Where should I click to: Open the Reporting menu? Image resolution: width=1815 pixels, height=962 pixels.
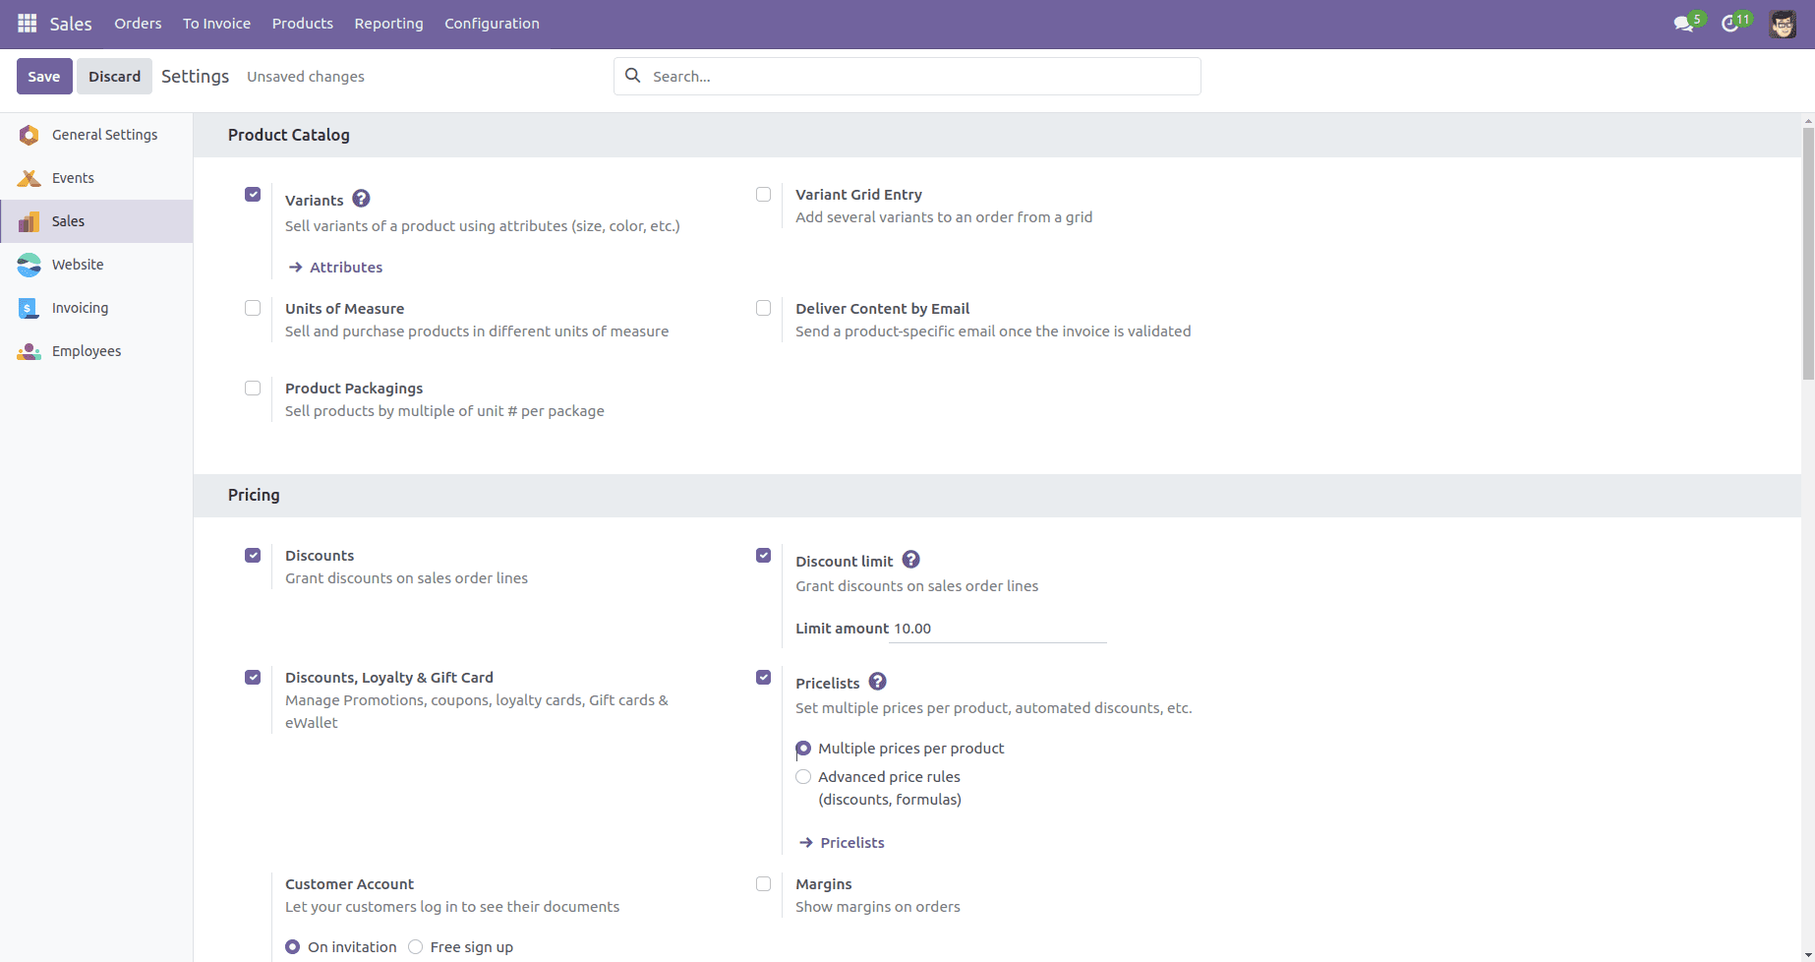point(388,24)
